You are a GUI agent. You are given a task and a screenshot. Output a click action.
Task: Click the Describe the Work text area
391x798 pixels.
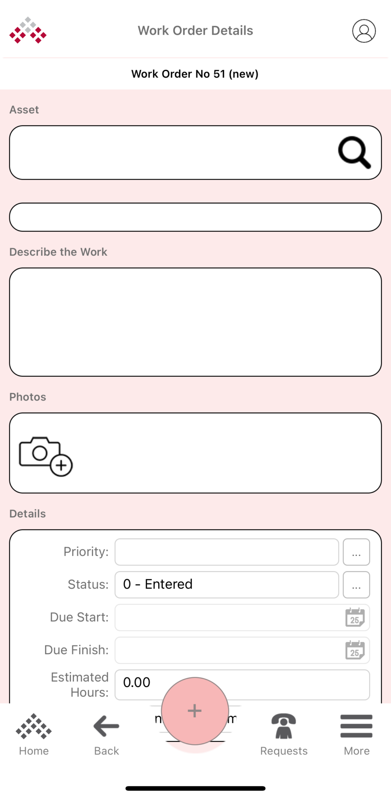(x=195, y=320)
